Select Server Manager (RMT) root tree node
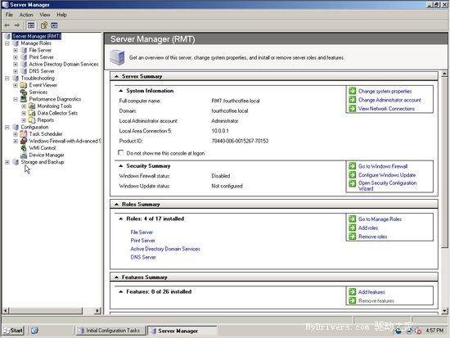Screen dimensions: 450x338 37,36
